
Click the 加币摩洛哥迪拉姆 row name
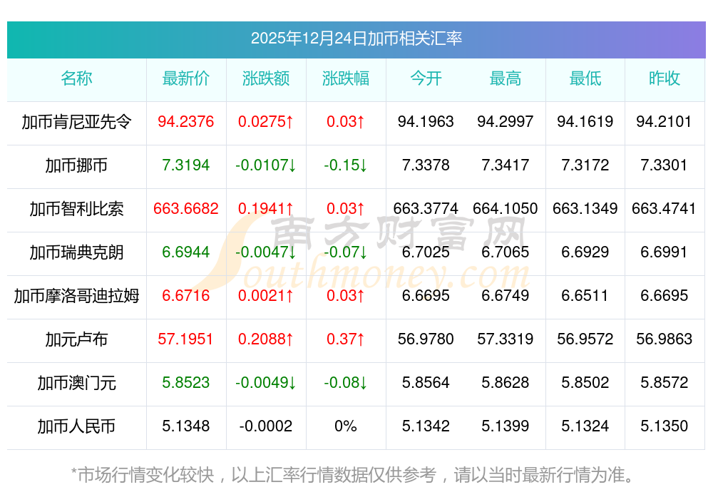pyautogui.click(x=76, y=296)
